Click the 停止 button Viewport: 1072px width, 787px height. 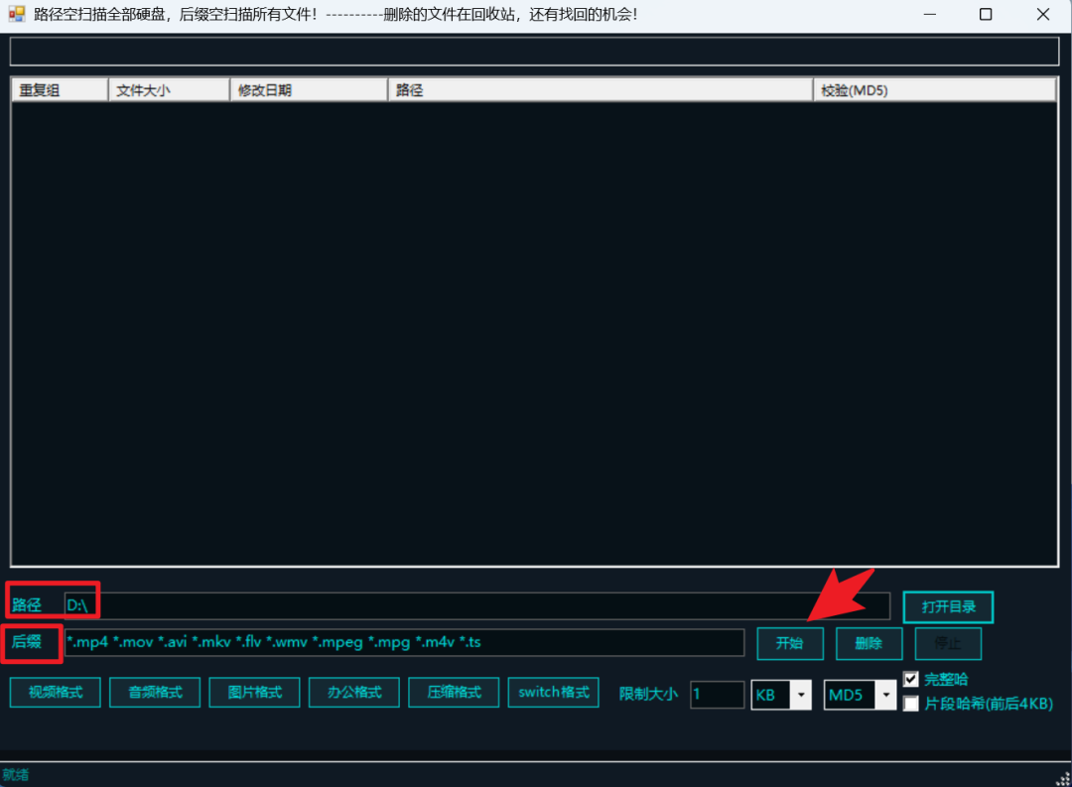[x=948, y=643]
